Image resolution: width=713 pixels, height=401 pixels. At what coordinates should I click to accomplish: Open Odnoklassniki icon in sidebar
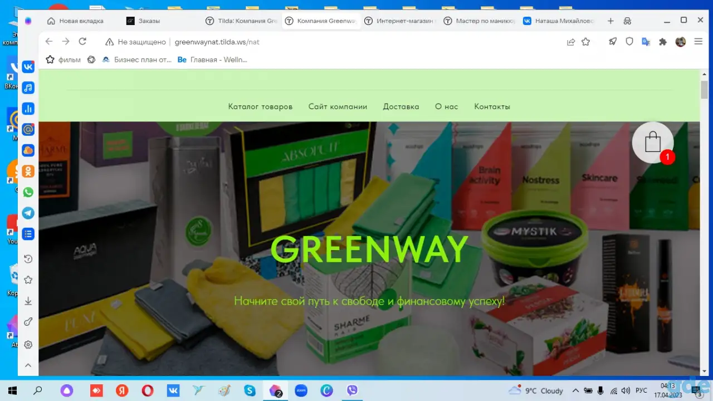click(28, 172)
